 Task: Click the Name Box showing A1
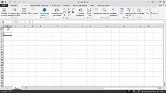pyautogui.click(x=6, y=22)
